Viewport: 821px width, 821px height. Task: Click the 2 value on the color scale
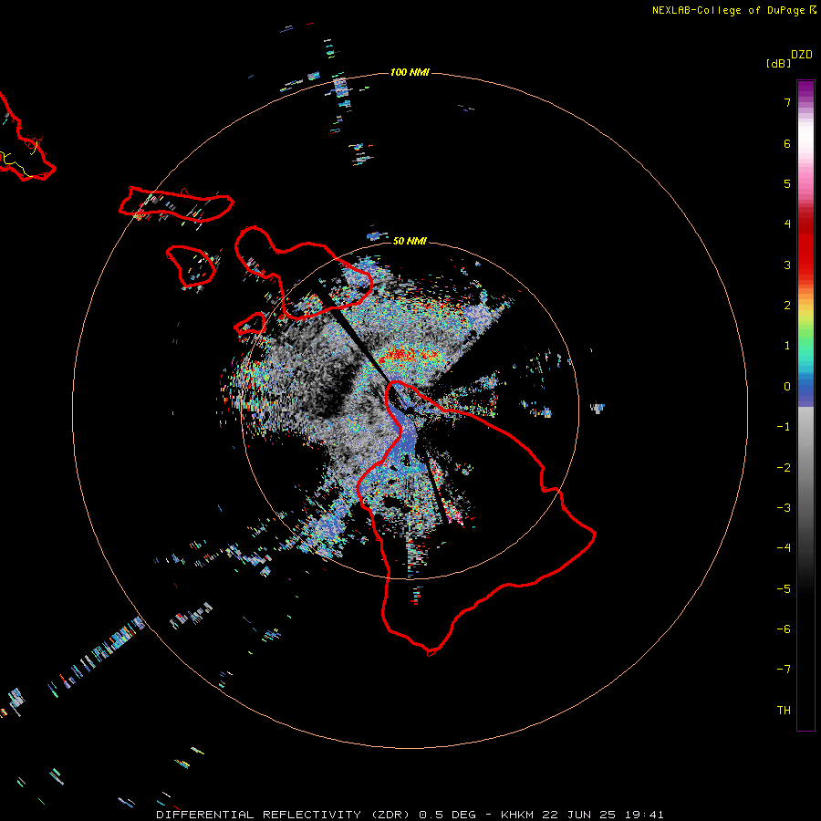pyautogui.click(x=787, y=306)
